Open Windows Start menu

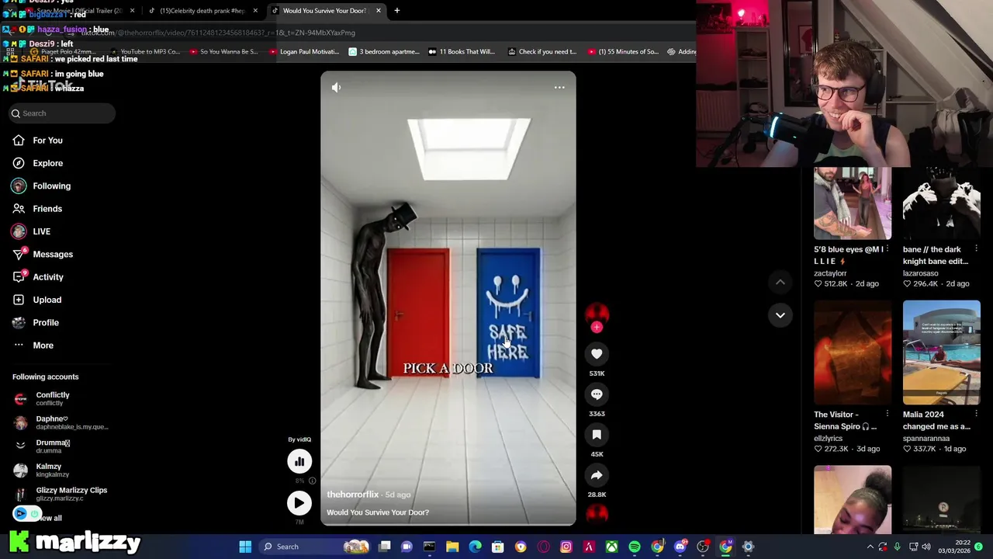pos(245,547)
